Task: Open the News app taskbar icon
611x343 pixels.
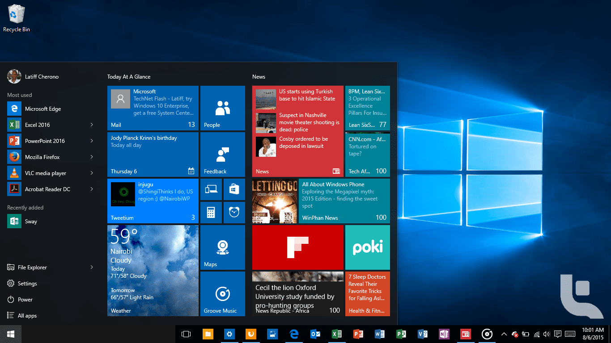Action: 466,334
